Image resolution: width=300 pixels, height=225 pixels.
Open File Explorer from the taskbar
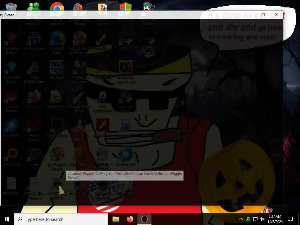[x=115, y=219]
